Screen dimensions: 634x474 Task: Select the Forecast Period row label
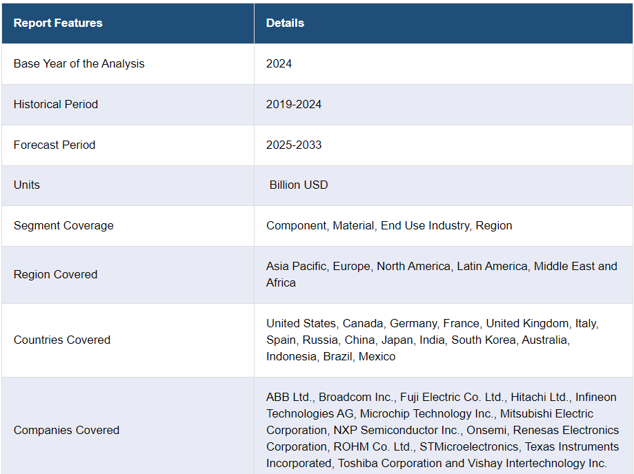pos(55,145)
